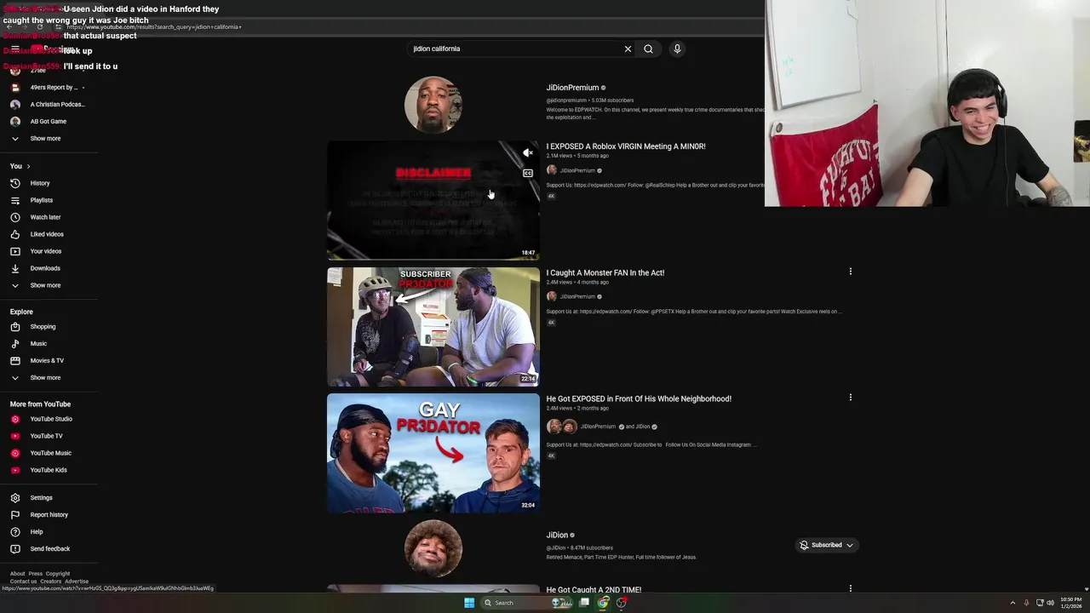Open JiDionPremium channel avatar
Image resolution: width=1090 pixels, height=613 pixels.
433,105
